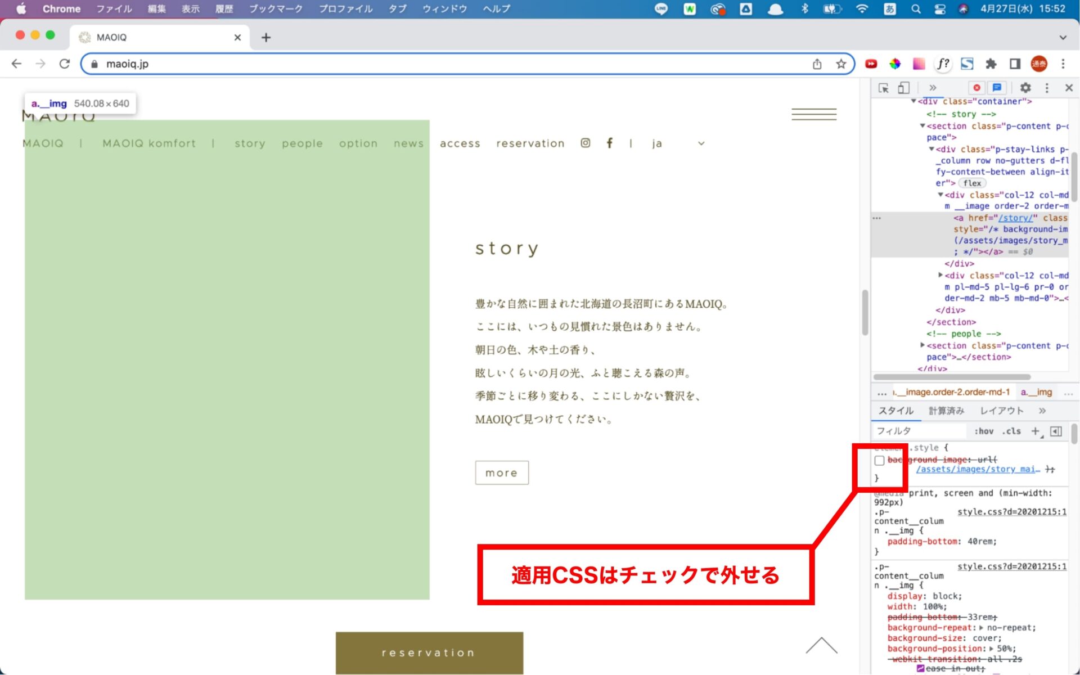Collapse the section p-content node under story comment
This screenshot has height=675, width=1080.
point(922,126)
